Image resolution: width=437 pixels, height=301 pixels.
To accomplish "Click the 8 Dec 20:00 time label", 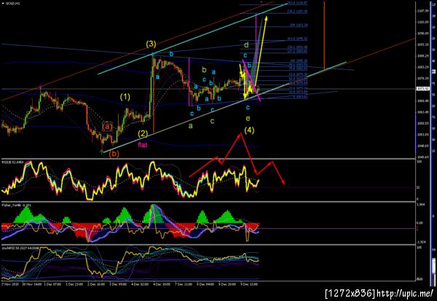I will 227,284.
